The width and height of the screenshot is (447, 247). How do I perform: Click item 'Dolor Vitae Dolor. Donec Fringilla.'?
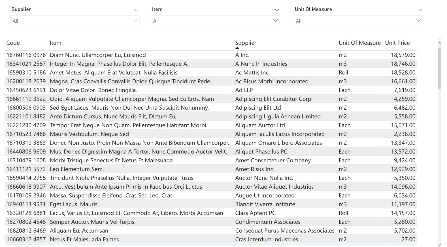point(93,90)
